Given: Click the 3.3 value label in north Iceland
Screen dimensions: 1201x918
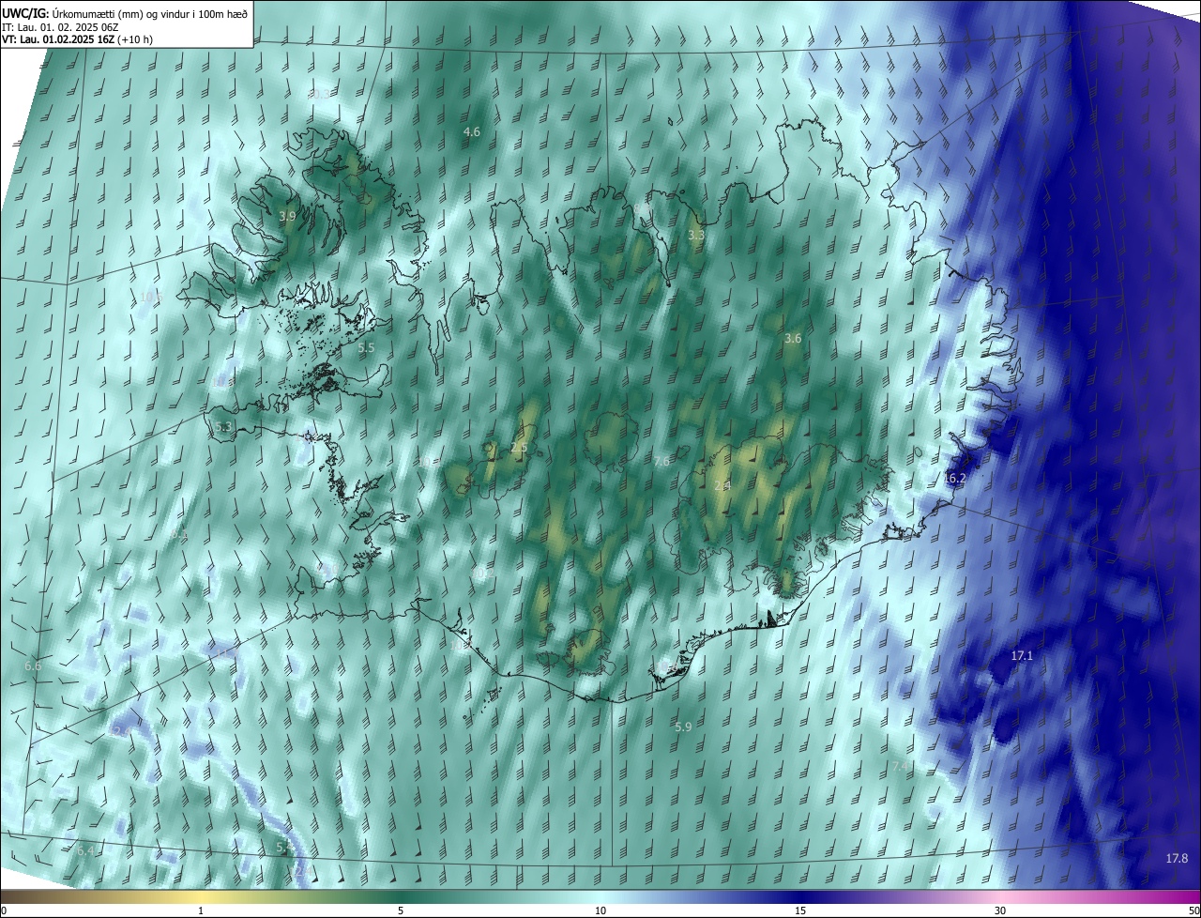Looking at the screenshot, I should (696, 235).
